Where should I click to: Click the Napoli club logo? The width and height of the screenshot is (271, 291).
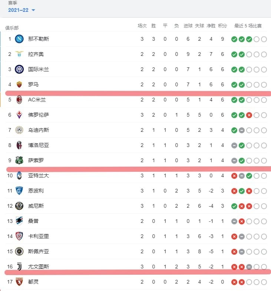coord(19,39)
